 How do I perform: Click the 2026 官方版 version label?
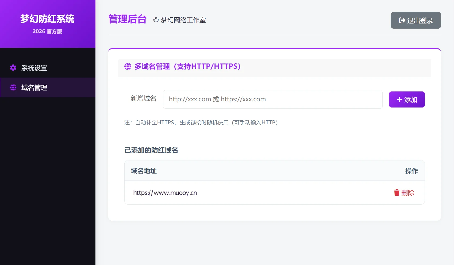(x=48, y=31)
